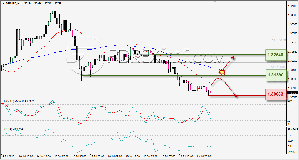Click price scale value 1.31400
The height and width of the screenshot is (160, 299).
point(293,79)
